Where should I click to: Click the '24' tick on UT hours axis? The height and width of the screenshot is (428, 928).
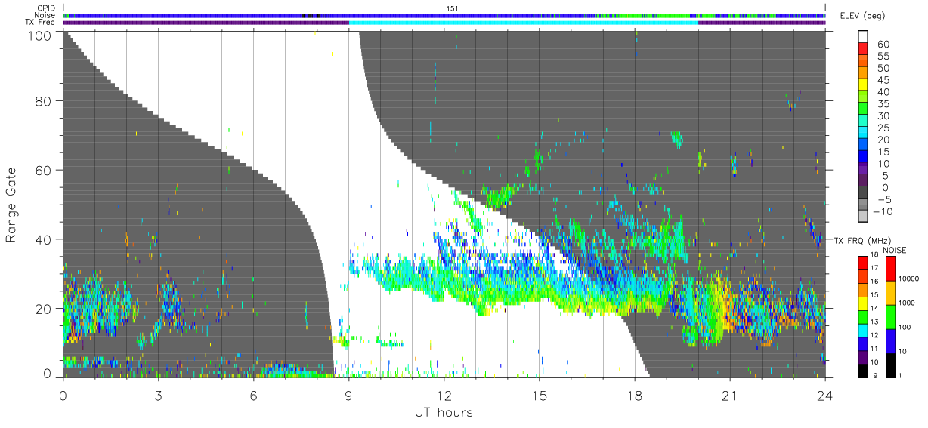(824, 395)
